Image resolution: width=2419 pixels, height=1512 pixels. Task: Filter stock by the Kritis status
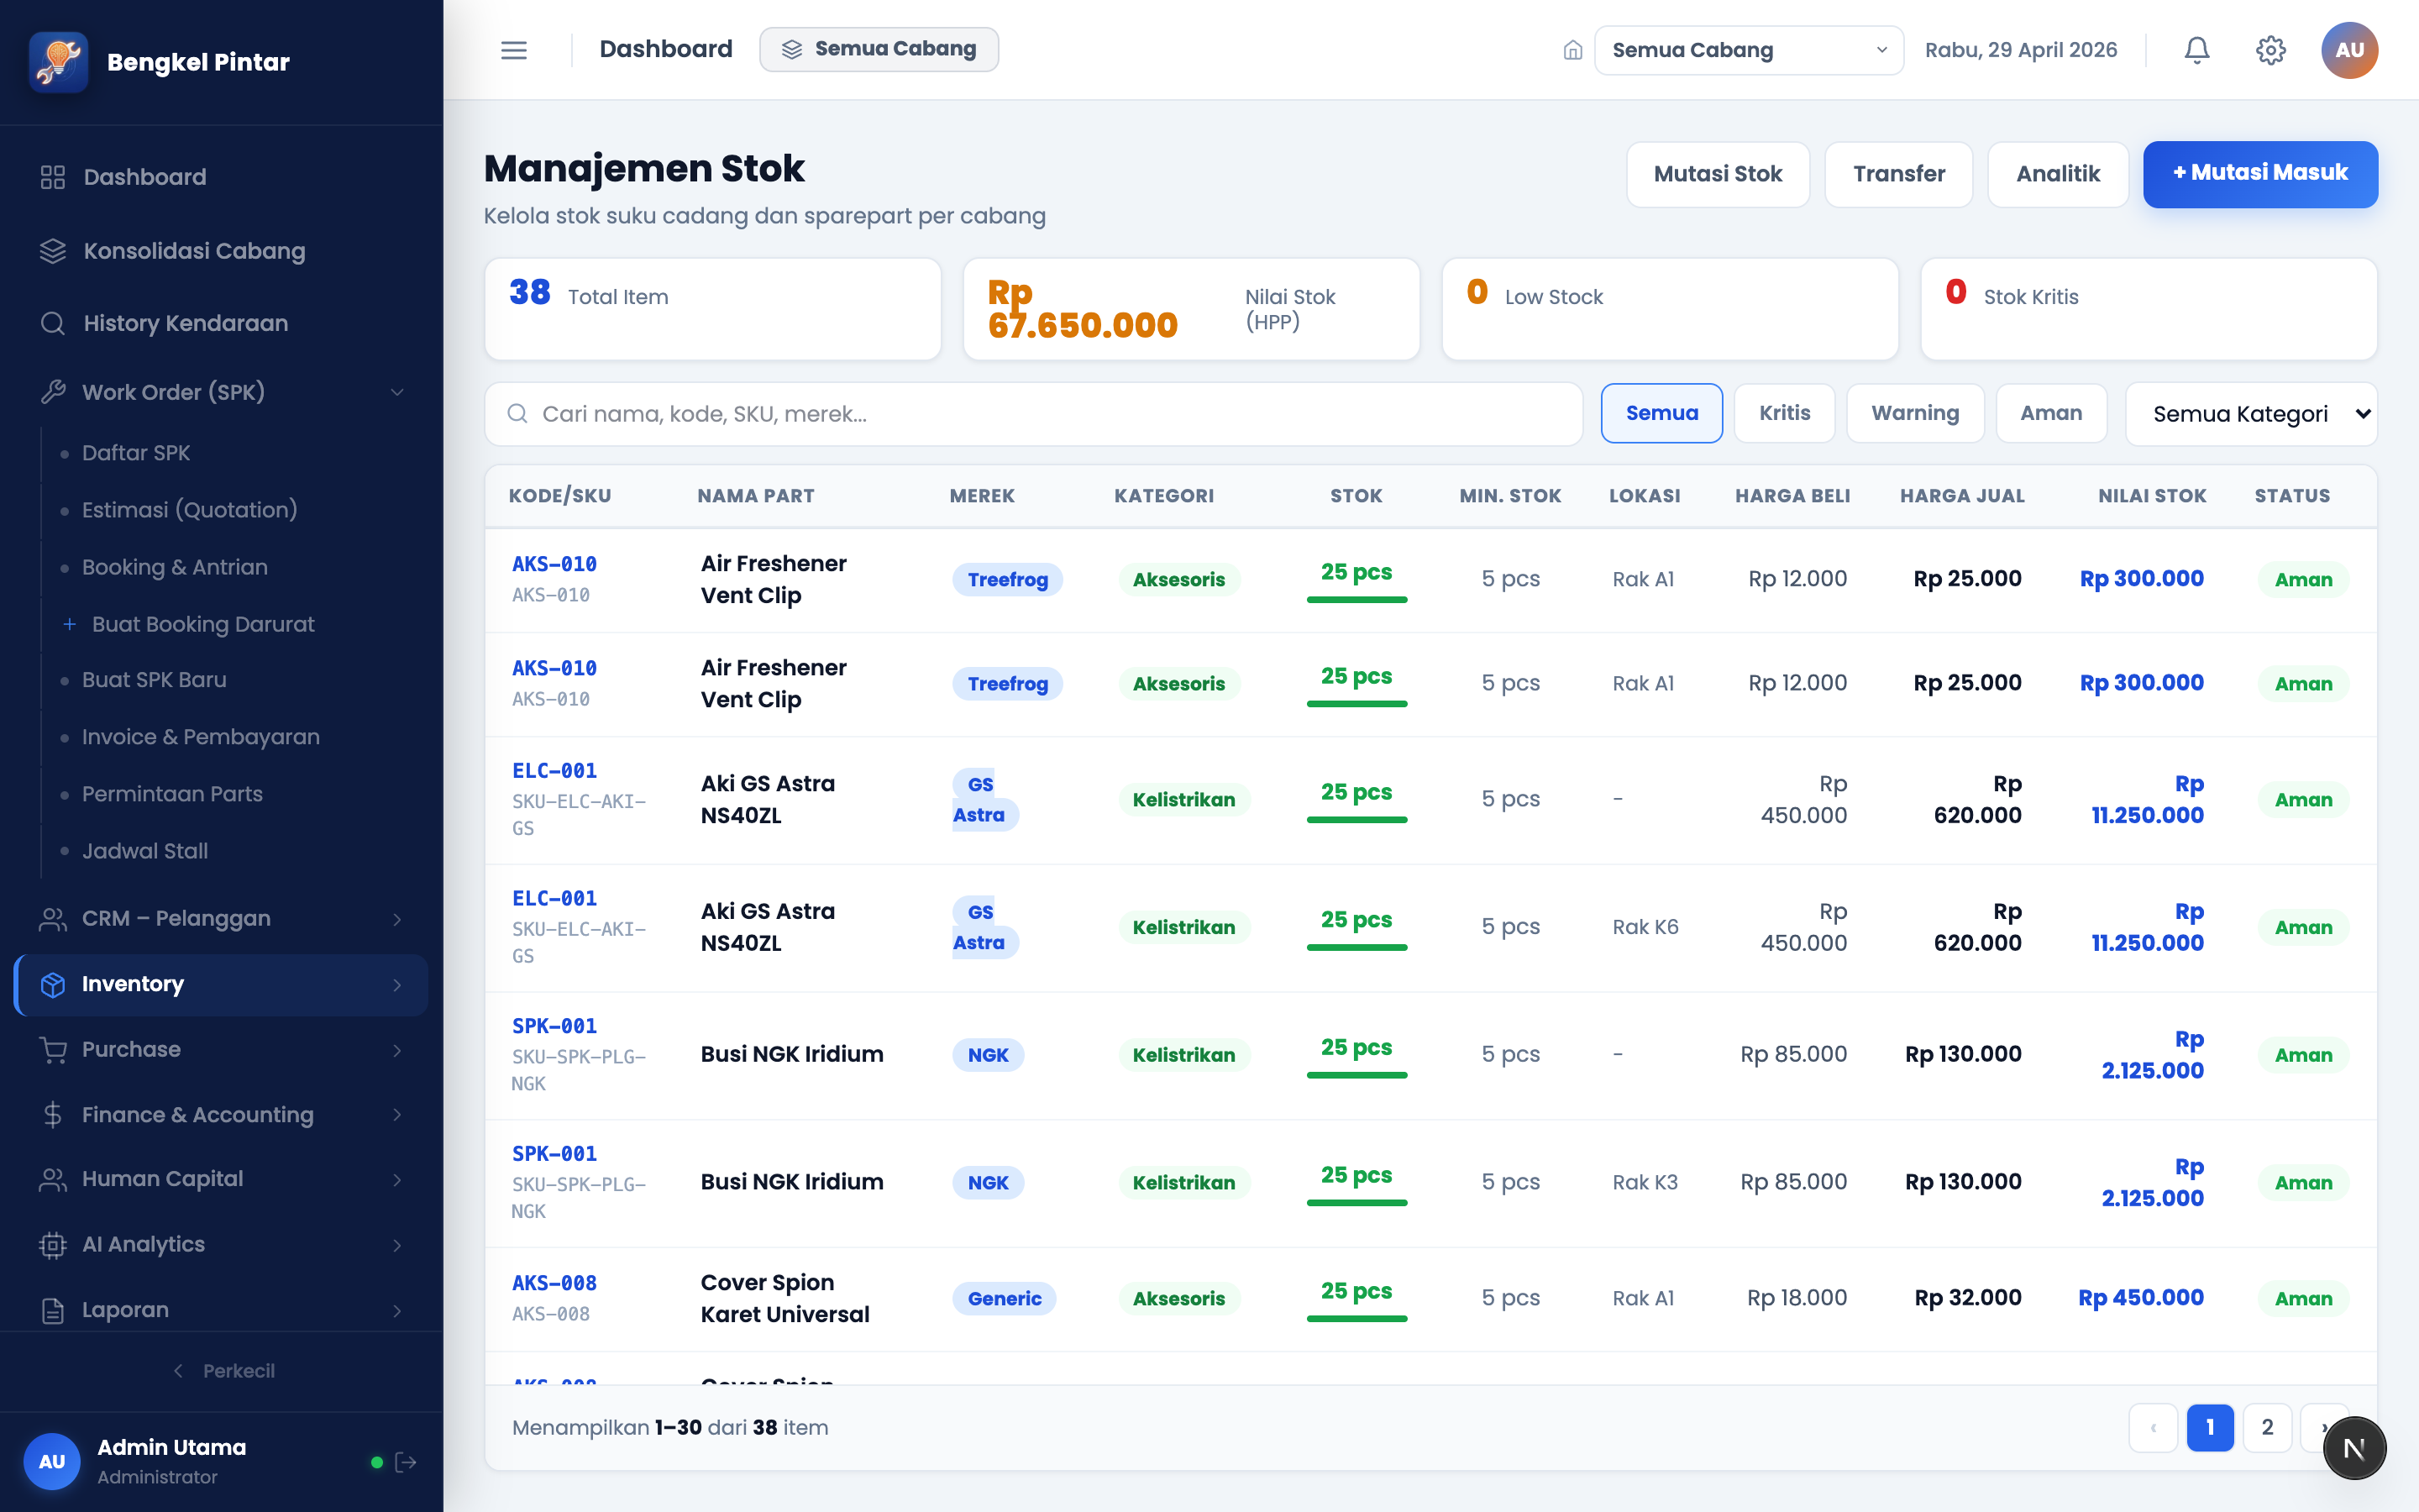pos(1784,413)
